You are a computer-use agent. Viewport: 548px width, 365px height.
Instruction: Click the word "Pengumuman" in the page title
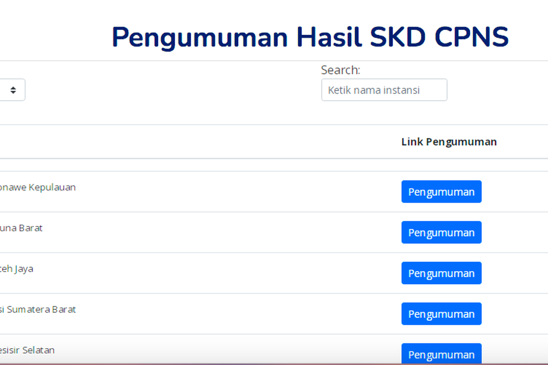(x=200, y=37)
